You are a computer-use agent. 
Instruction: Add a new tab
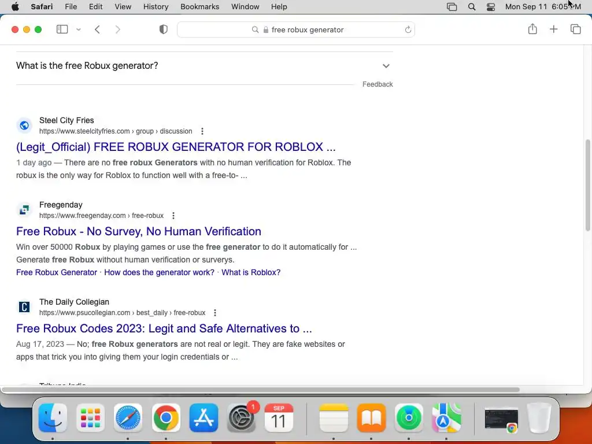point(553,29)
